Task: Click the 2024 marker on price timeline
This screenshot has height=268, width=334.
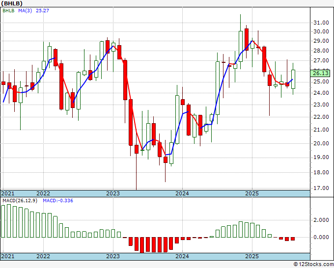Action: tap(182, 193)
